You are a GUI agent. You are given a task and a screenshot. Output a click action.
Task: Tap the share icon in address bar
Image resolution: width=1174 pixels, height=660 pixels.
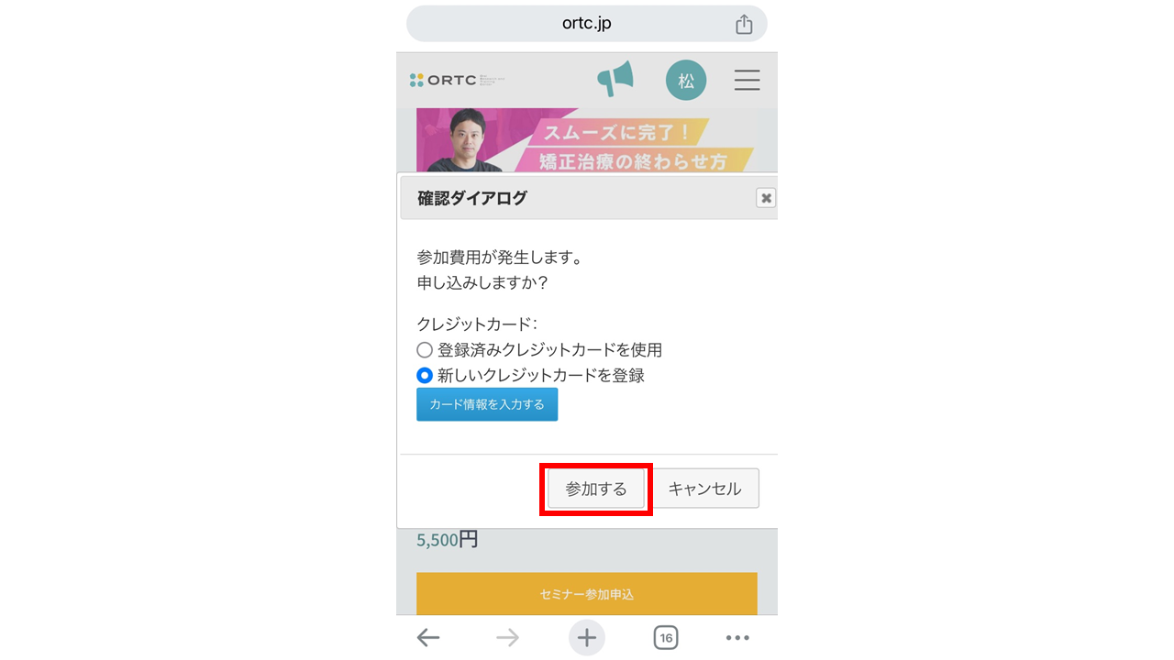coord(744,25)
